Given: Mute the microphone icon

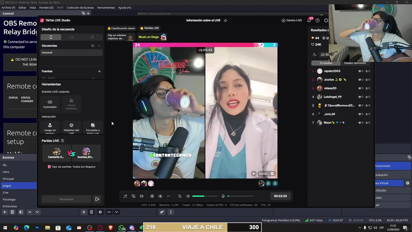Looking at the screenshot, I should coord(223,196).
